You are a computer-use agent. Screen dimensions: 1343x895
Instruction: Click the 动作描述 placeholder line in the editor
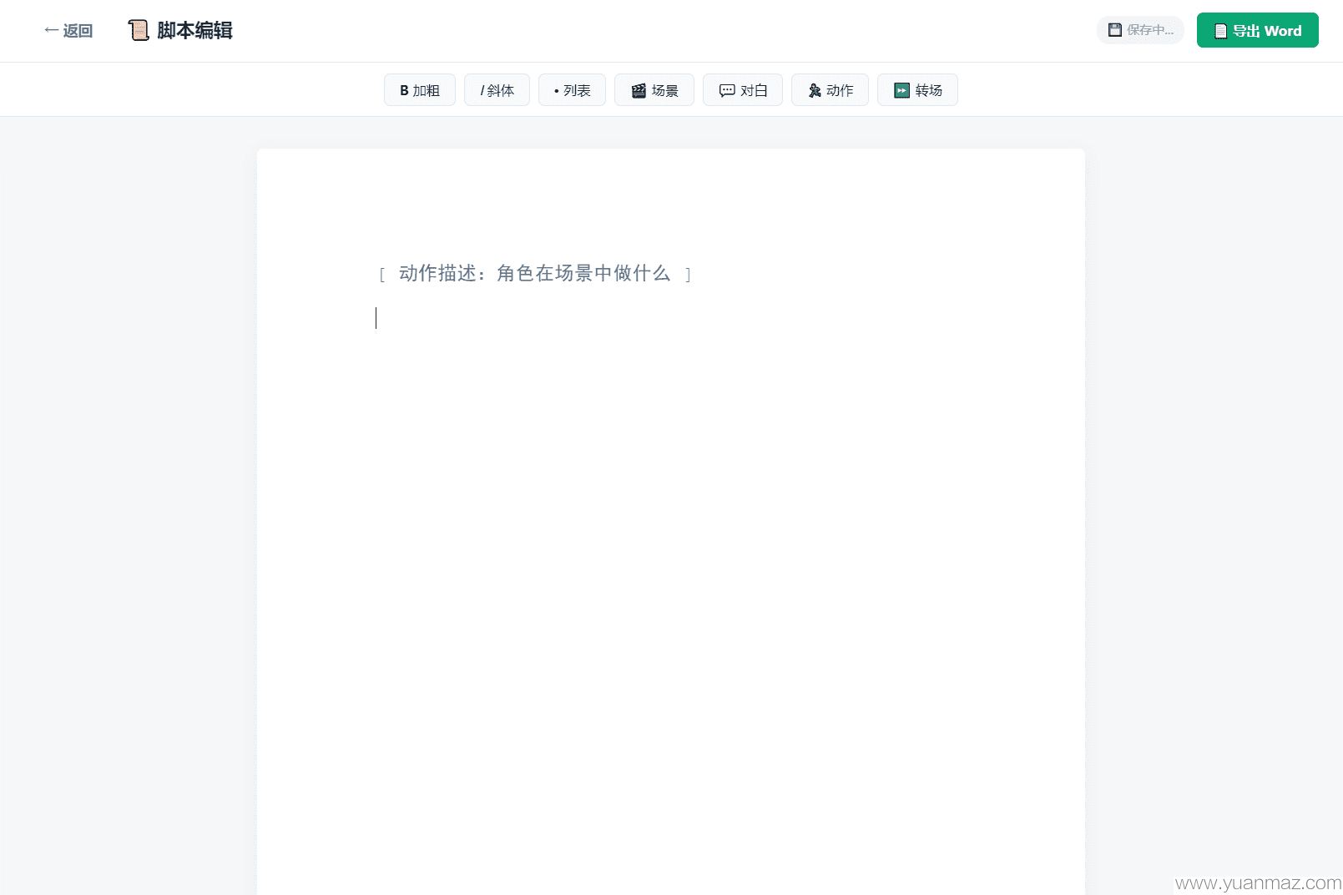pos(535,273)
